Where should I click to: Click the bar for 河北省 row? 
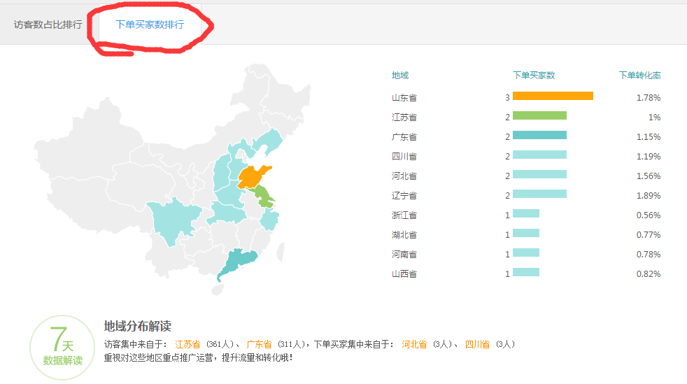pyautogui.click(x=540, y=174)
